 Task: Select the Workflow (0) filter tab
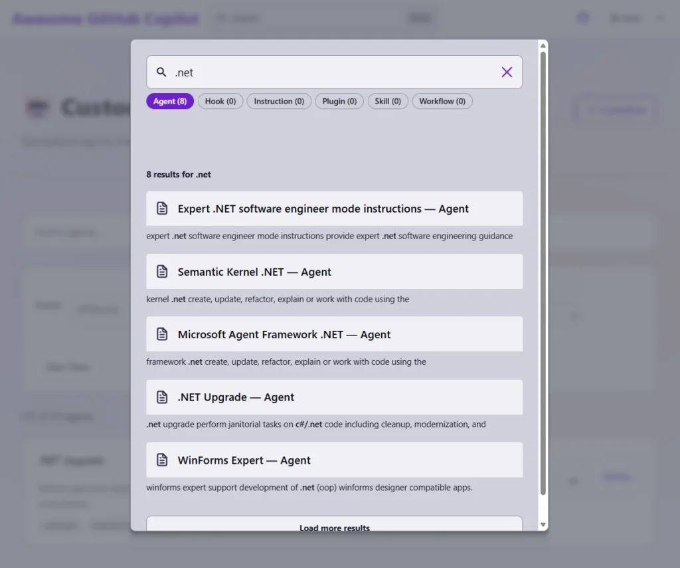442,101
